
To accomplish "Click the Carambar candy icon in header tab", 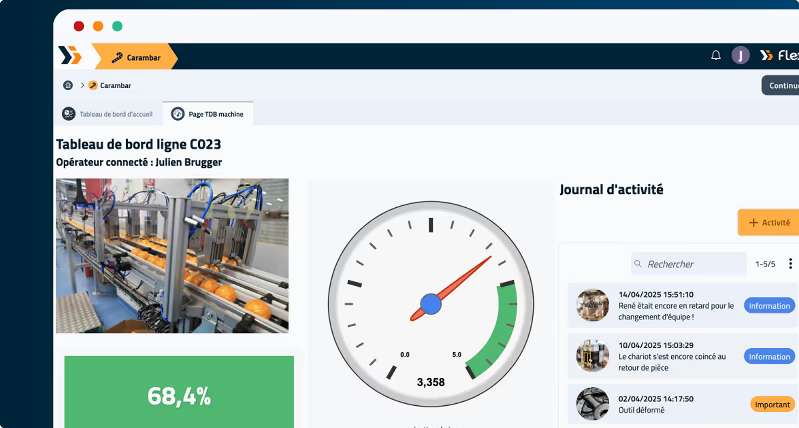I will pyautogui.click(x=117, y=58).
